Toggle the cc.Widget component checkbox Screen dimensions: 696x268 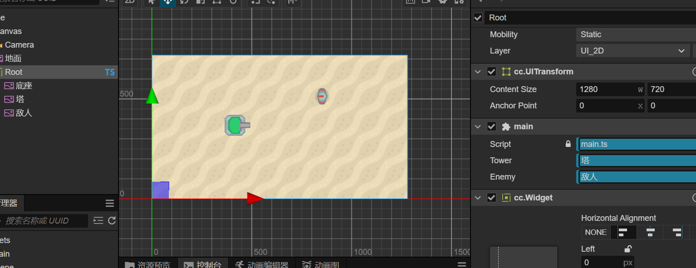pyautogui.click(x=491, y=198)
